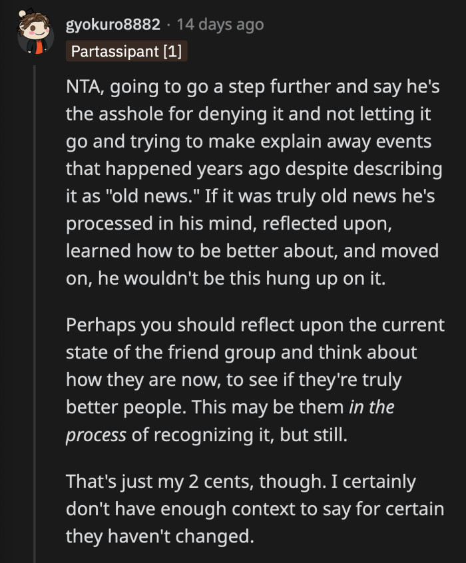Click the Partassipant [1] flair badge
The height and width of the screenshot is (563, 466).
tap(126, 51)
